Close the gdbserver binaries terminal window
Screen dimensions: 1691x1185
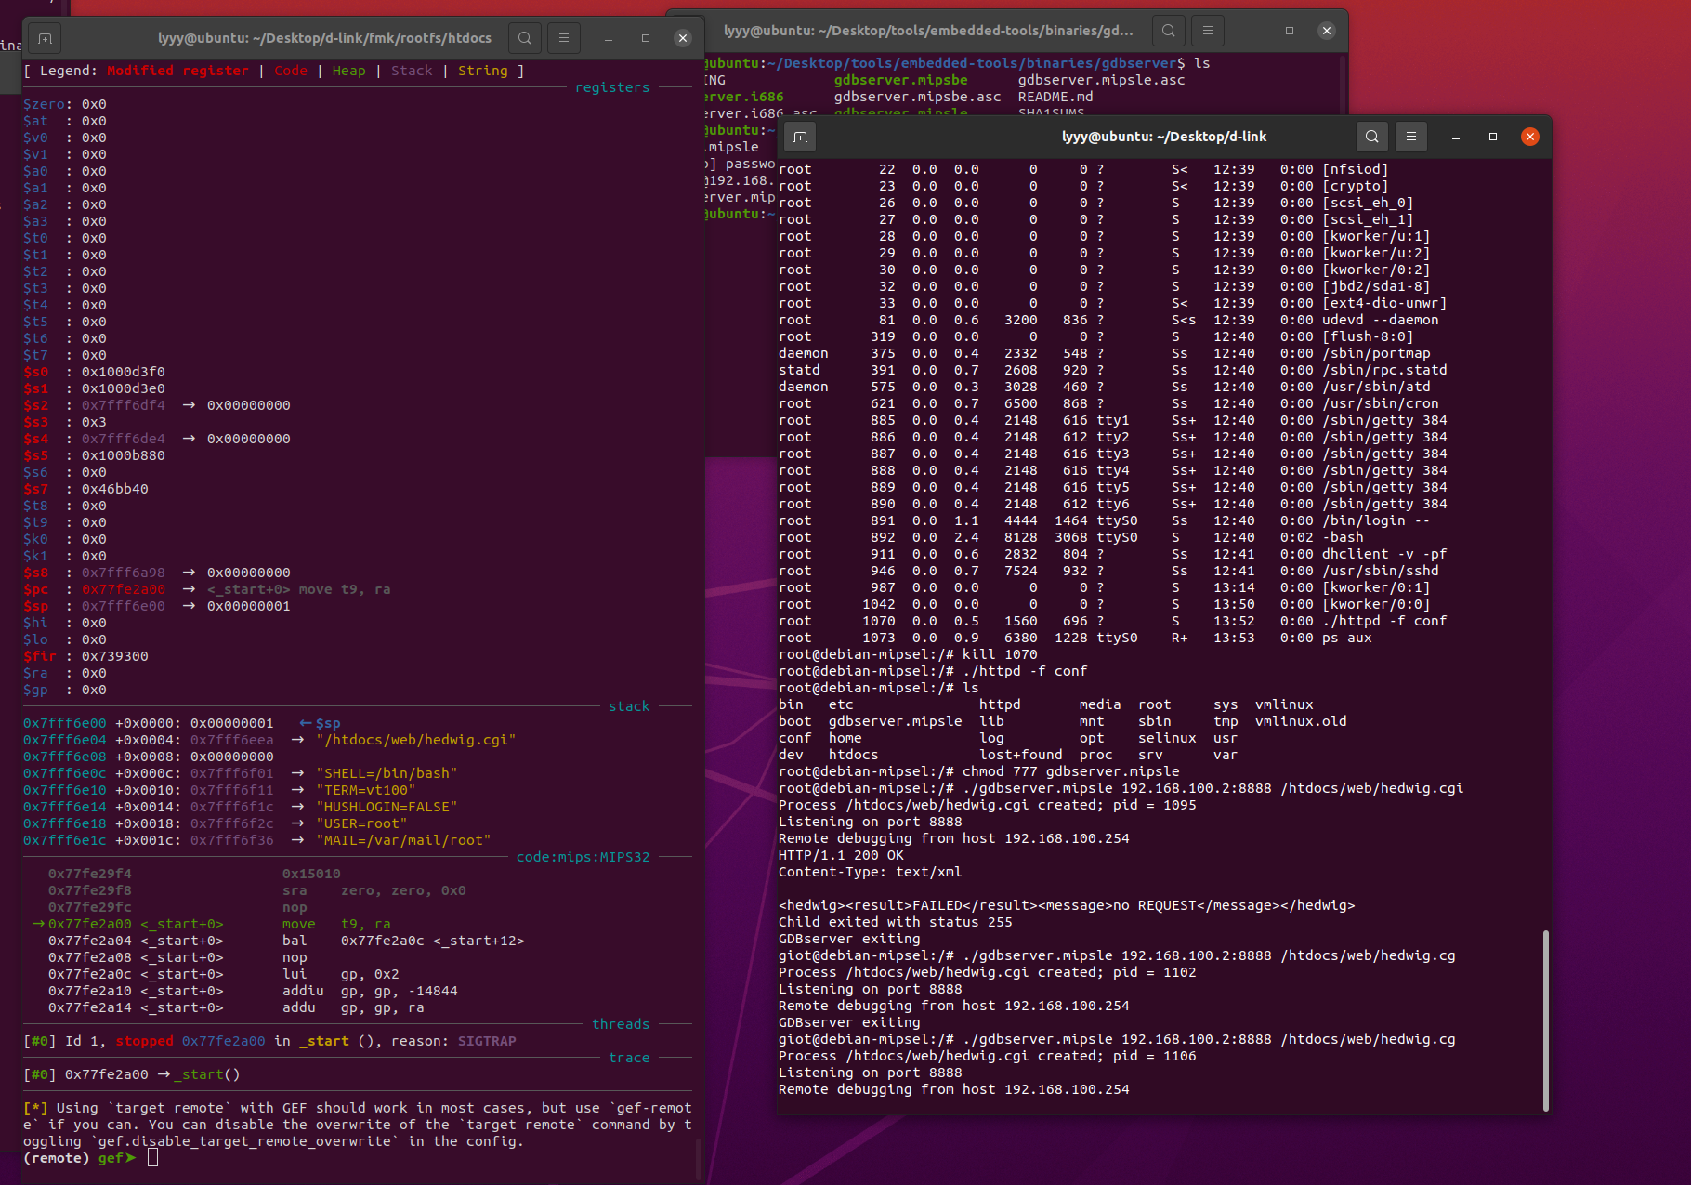(x=1327, y=31)
